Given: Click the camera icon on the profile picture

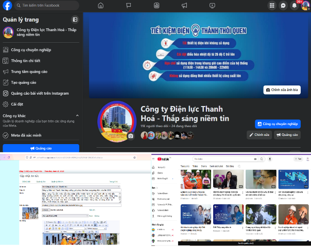Looking at the screenshot, I should (130, 136).
